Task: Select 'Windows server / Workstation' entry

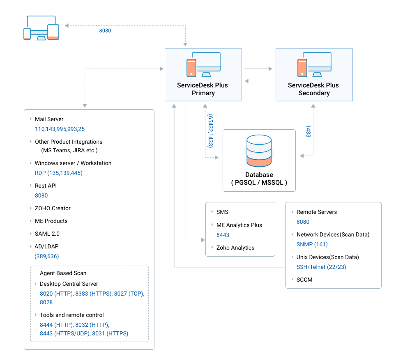Action: (73, 163)
